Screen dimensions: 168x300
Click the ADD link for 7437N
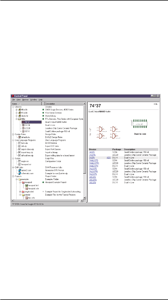click(109, 157)
